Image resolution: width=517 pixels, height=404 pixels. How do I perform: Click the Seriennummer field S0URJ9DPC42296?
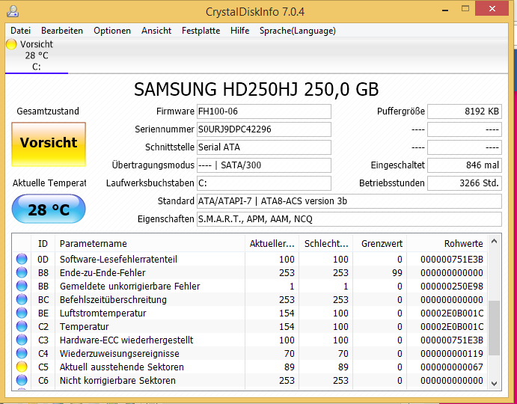[264, 129]
